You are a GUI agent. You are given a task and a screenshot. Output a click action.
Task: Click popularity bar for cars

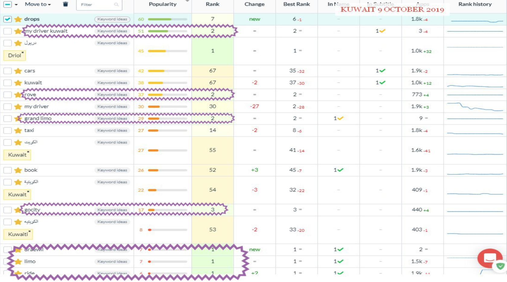167,71
